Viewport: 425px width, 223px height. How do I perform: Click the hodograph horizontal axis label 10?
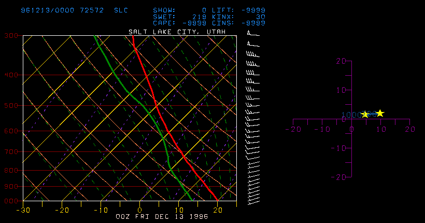click(x=381, y=130)
